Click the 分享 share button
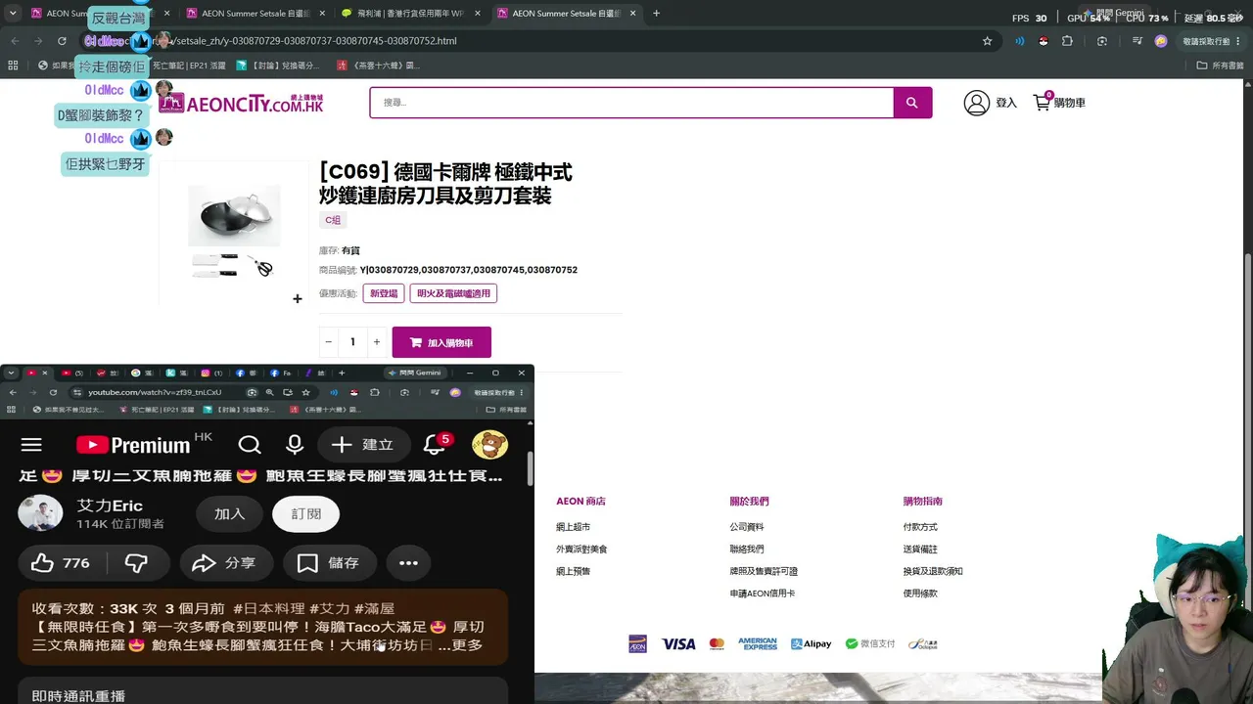The image size is (1253, 704). coord(226,563)
